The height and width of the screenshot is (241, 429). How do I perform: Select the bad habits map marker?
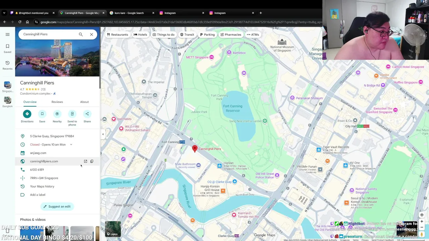pos(114,119)
